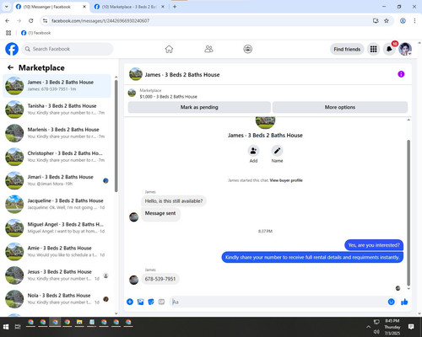Screen dimensions: 422x337
Task: Open Amie conversation in list
Action: (57, 251)
